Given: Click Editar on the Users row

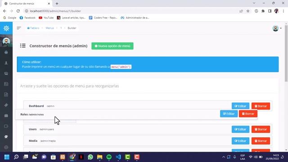Looking at the screenshot, I should (240, 129).
